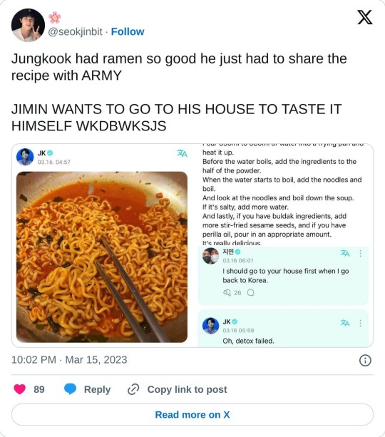Click the Copy link chain icon
Image resolution: width=385 pixels, height=437 pixels.
(133, 389)
